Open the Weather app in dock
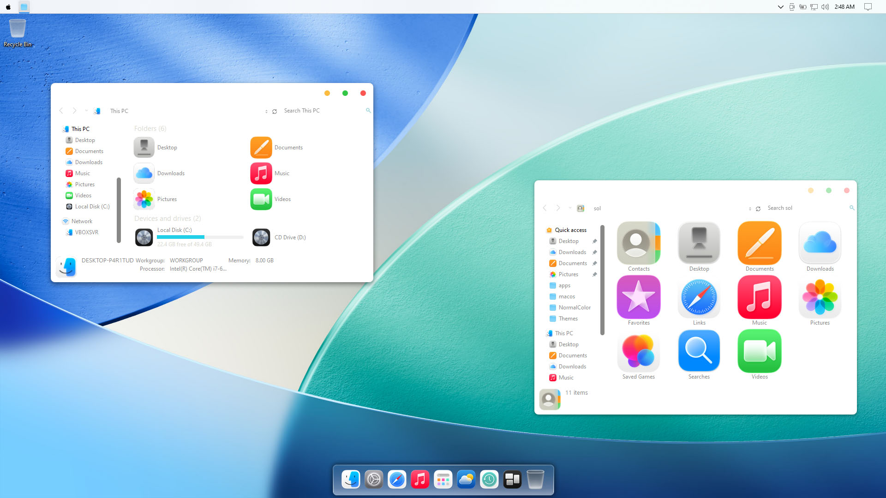 (466, 480)
